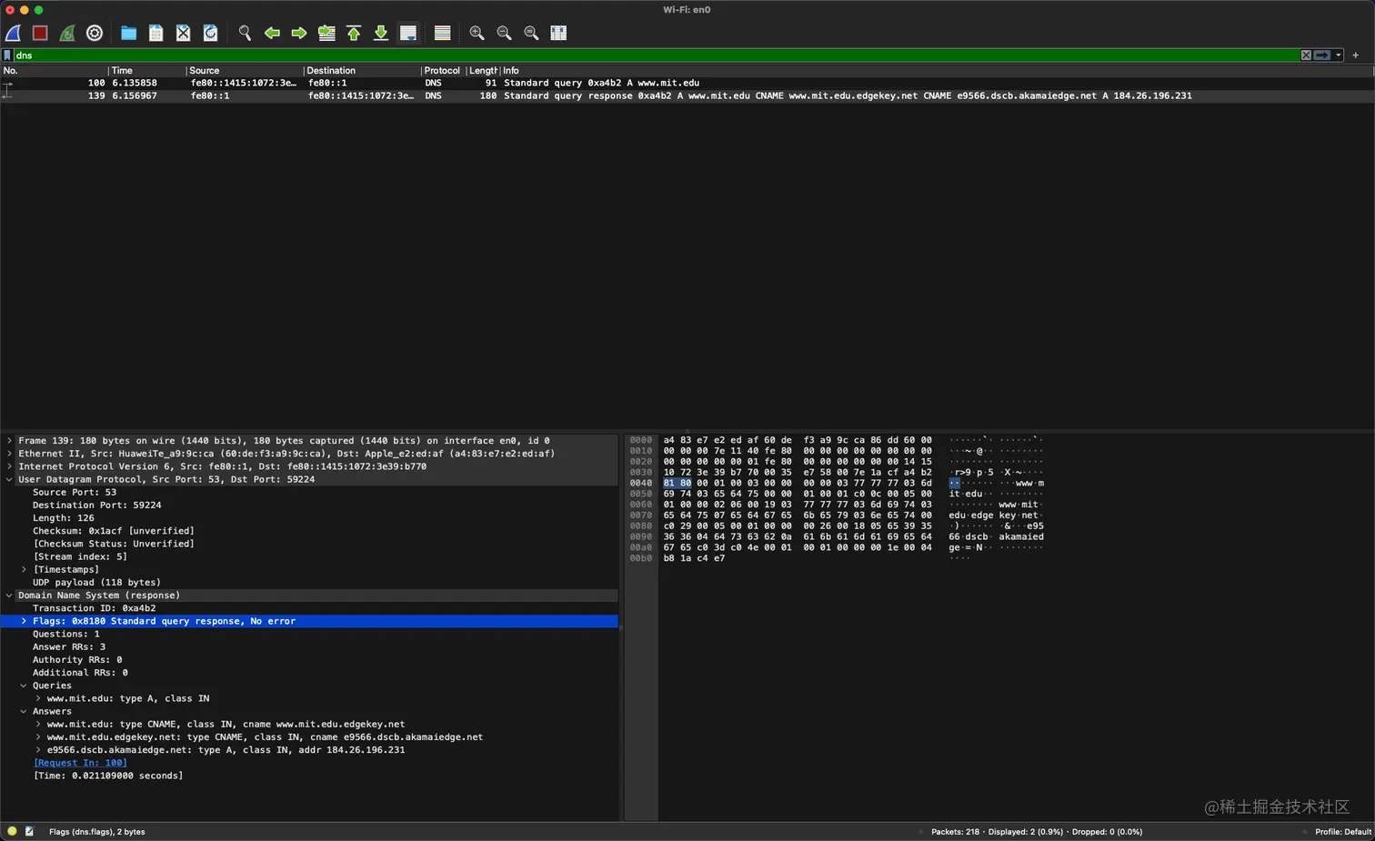The height and width of the screenshot is (841, 1375).
Task: Expand the Frame 139 details
Action: (9, 441)
